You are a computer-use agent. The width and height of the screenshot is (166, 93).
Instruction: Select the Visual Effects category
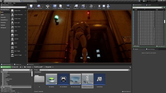point(4,20)
